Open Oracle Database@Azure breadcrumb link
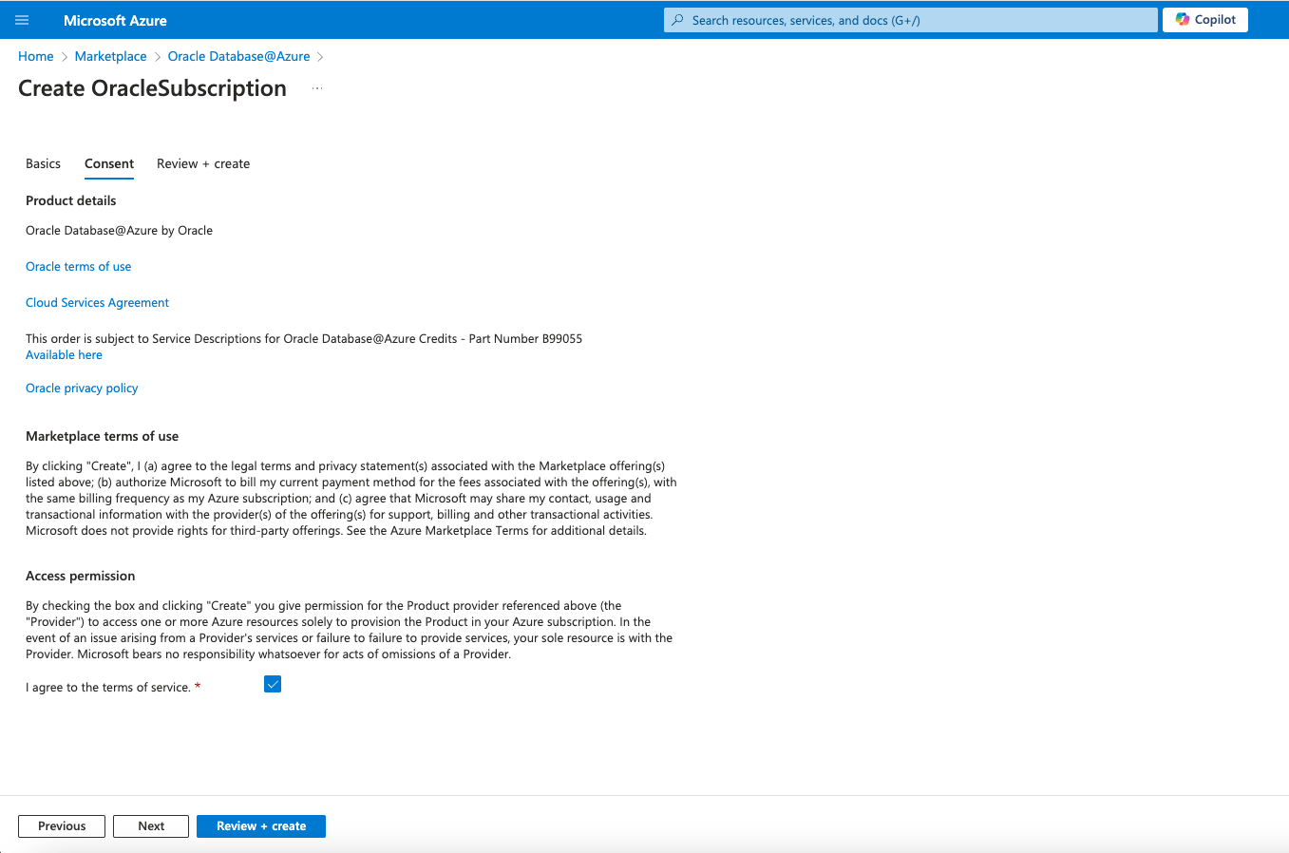Screen dimensions: 1289x853 (238, 56)
